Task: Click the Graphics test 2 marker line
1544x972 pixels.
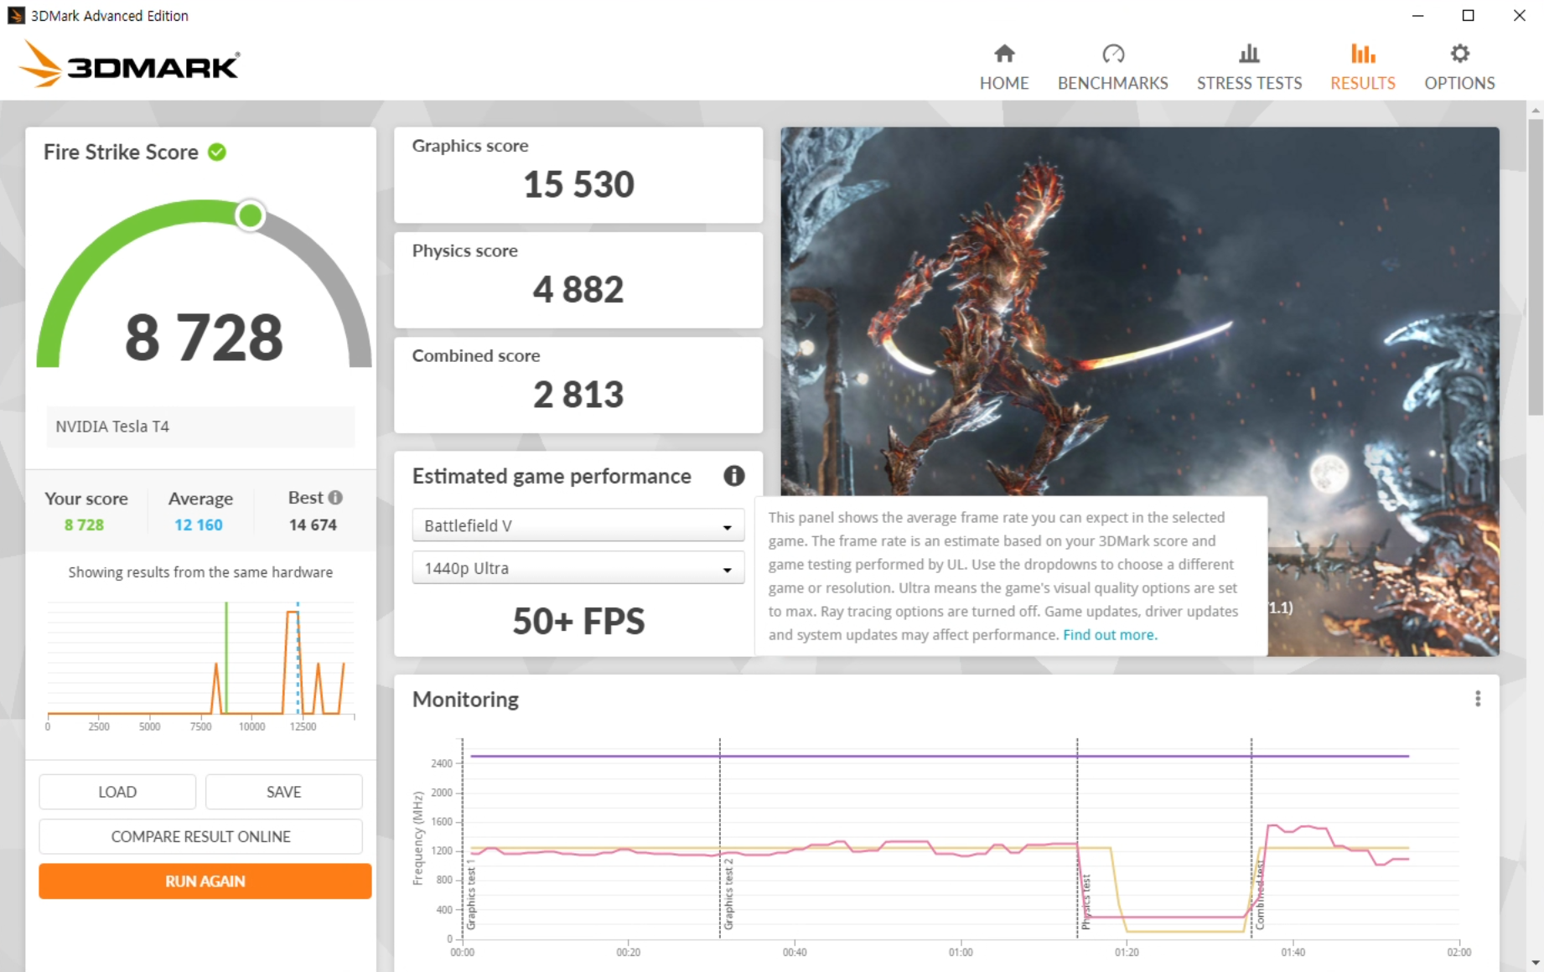Action: pyautogui.click(x=719, y=838)
